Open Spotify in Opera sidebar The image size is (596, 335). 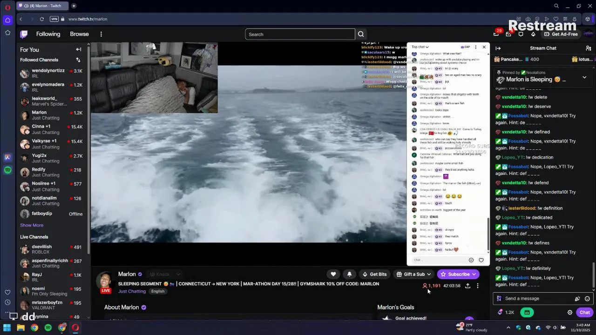(7, 170)
